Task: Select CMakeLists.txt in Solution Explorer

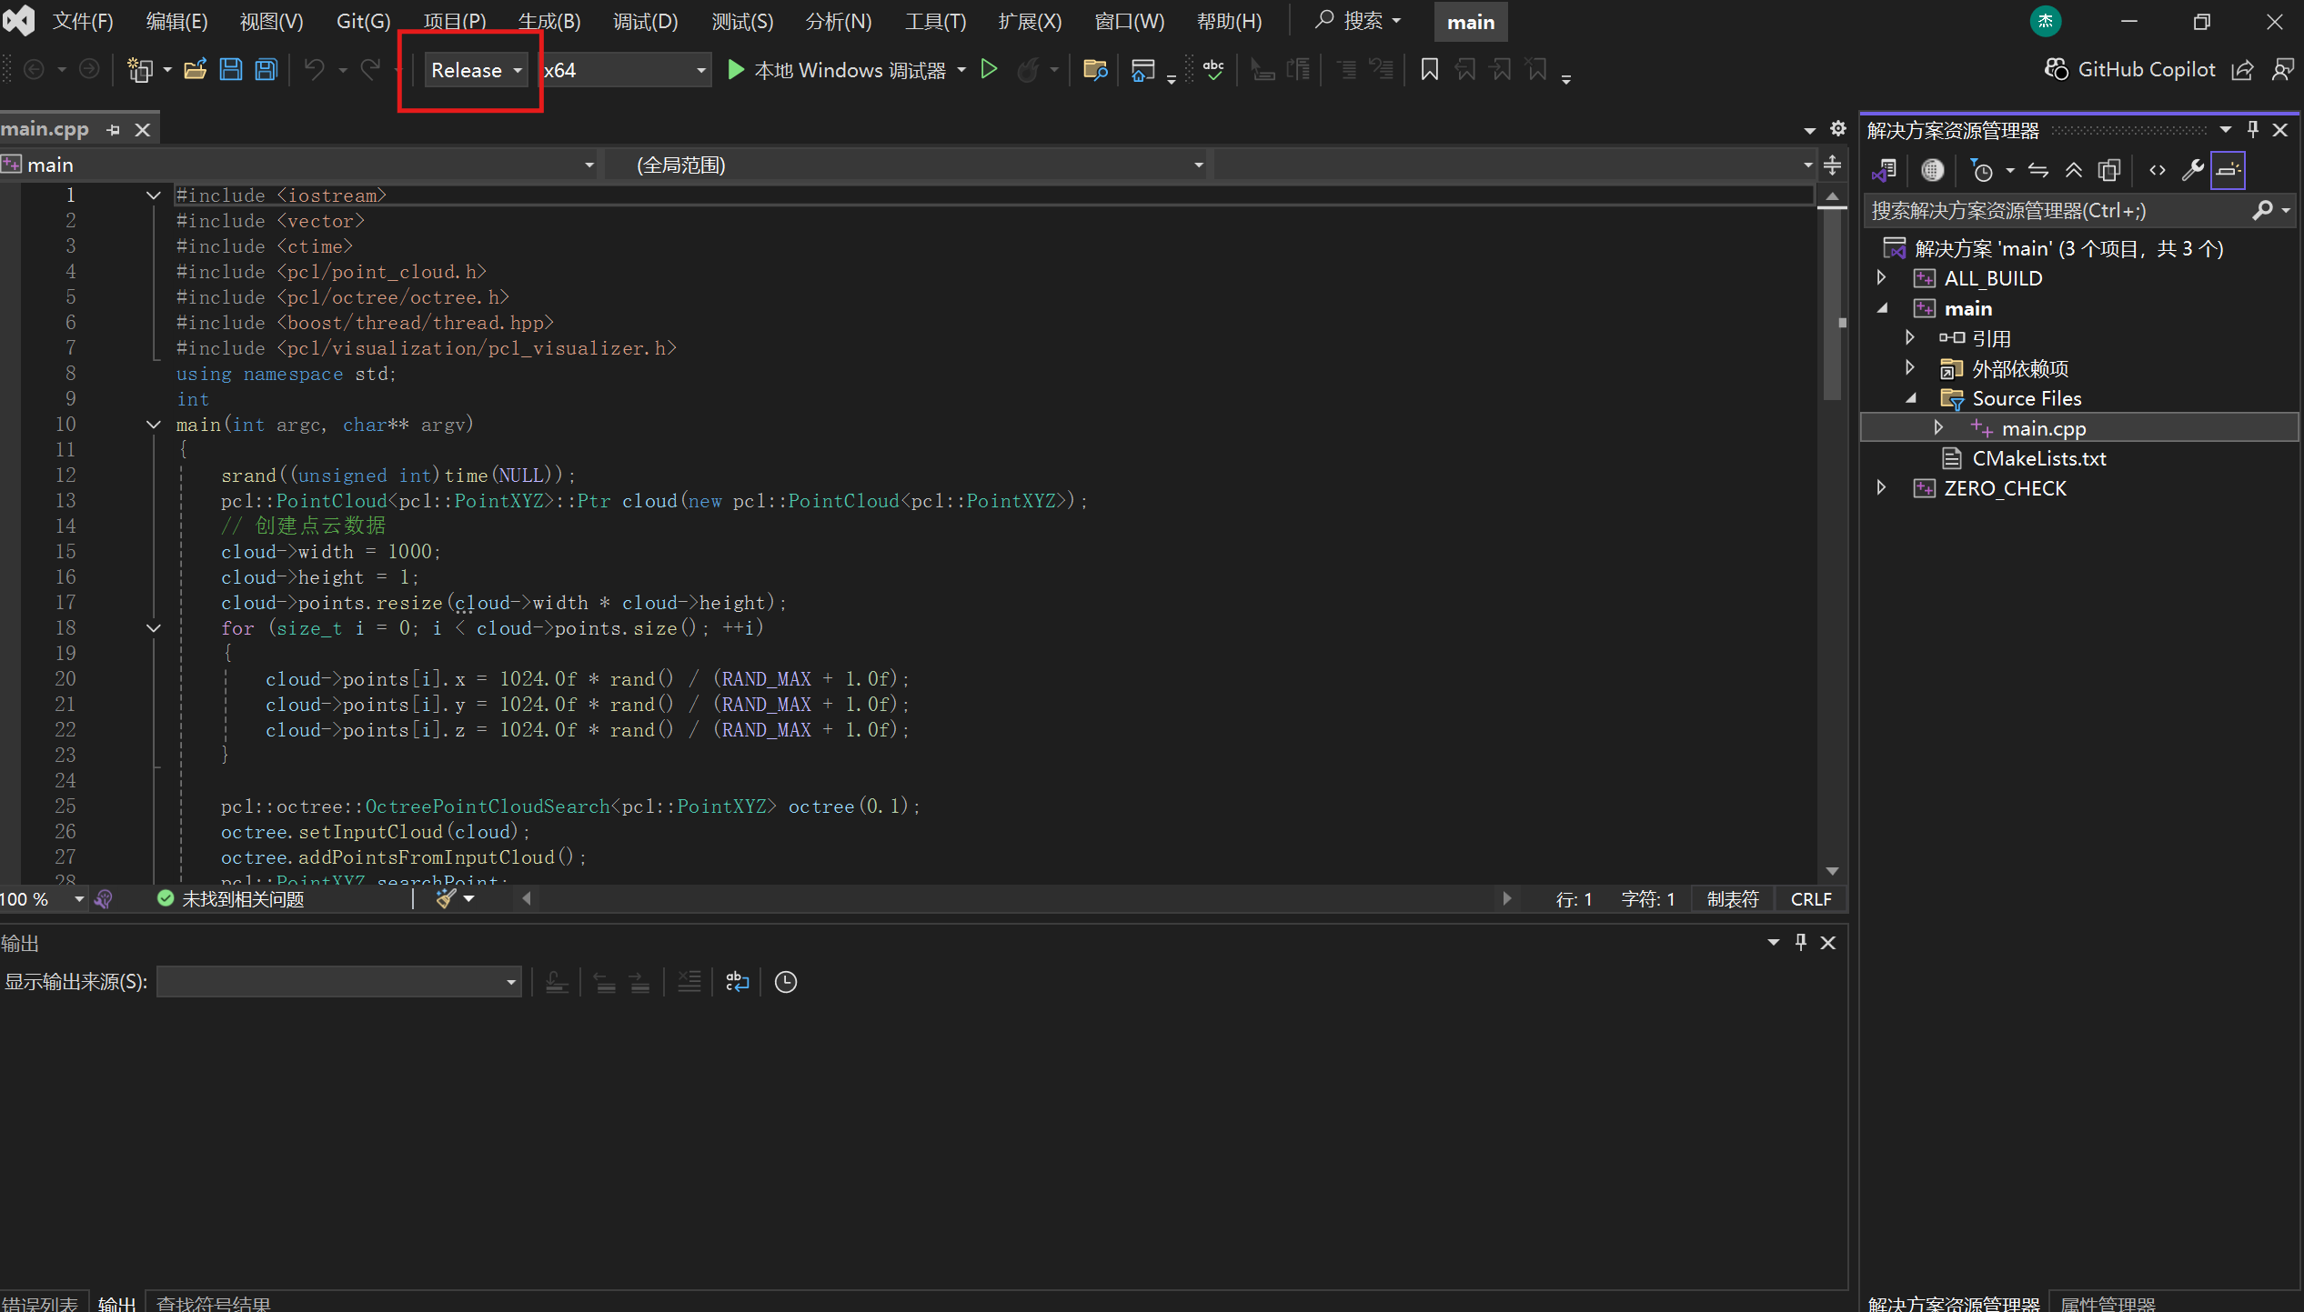Action: tap(2038, 458)
